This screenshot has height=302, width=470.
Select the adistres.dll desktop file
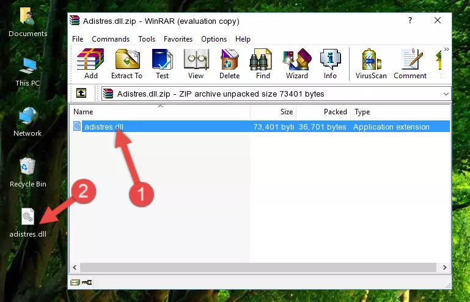pyautogui.click(x=28, y=223)
